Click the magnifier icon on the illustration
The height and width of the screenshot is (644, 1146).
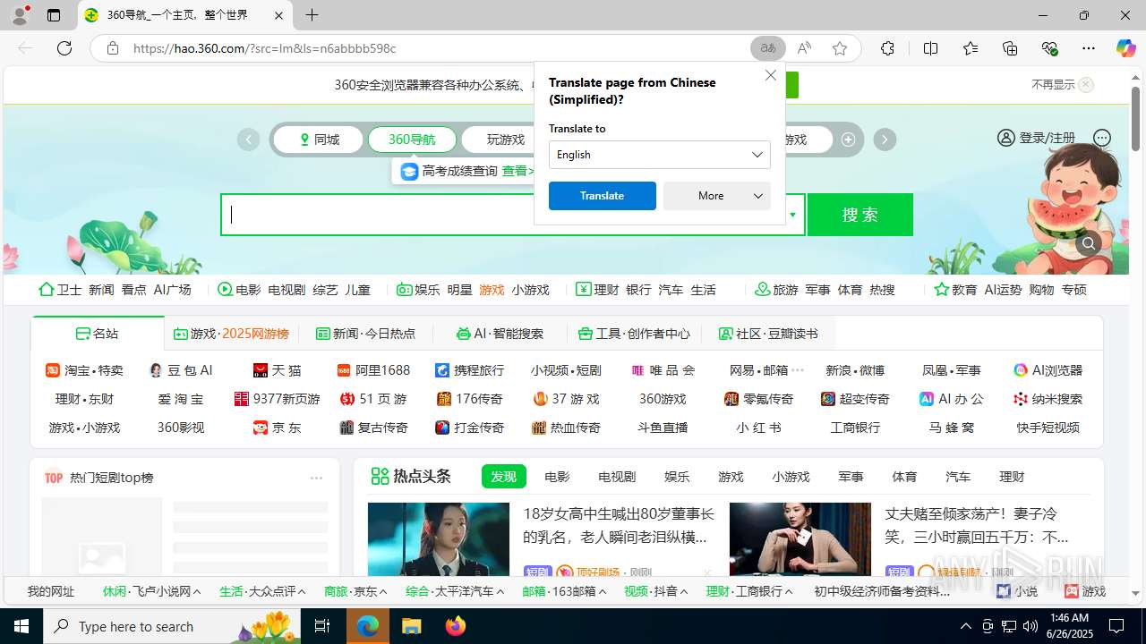point(1089,243)
